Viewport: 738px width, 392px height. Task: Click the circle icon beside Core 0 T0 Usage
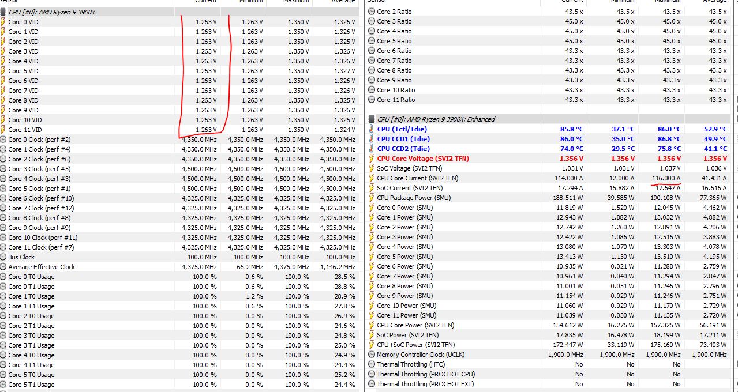(3, 277)
